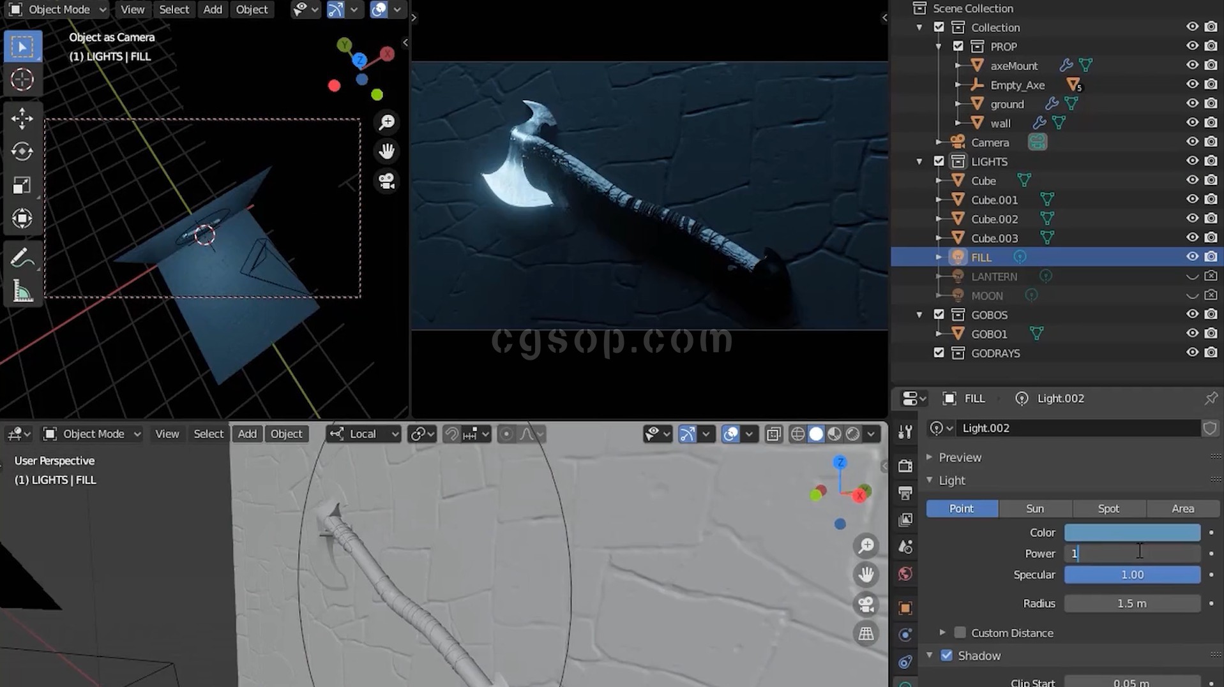This screenshot has width=1224, height=687.
Task: Activate the 3D Cursor tool
Action: (x=22, y=80)
